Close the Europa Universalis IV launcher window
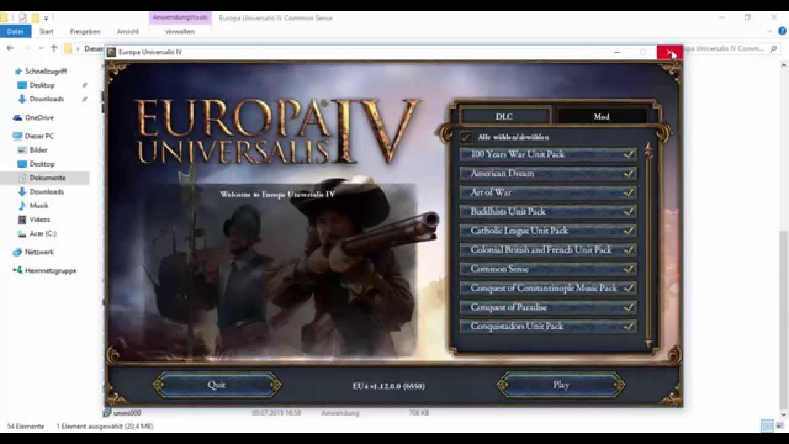This screenshot has height=444, width=789. [669, 52]
